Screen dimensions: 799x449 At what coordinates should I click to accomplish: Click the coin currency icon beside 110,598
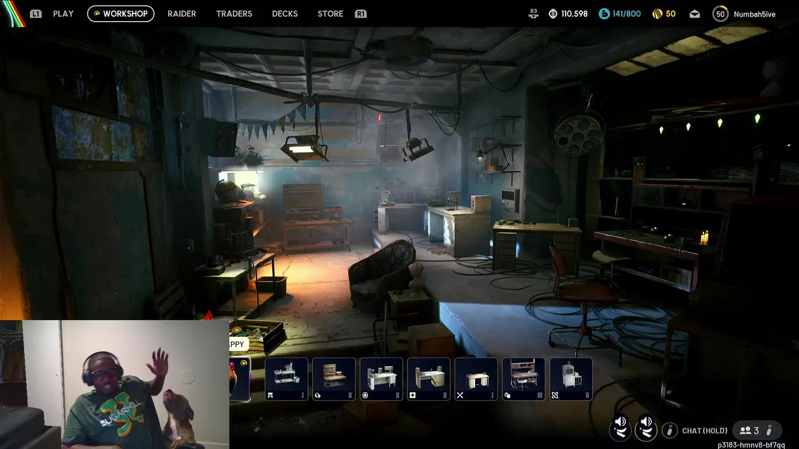click(x=552, y=14)
